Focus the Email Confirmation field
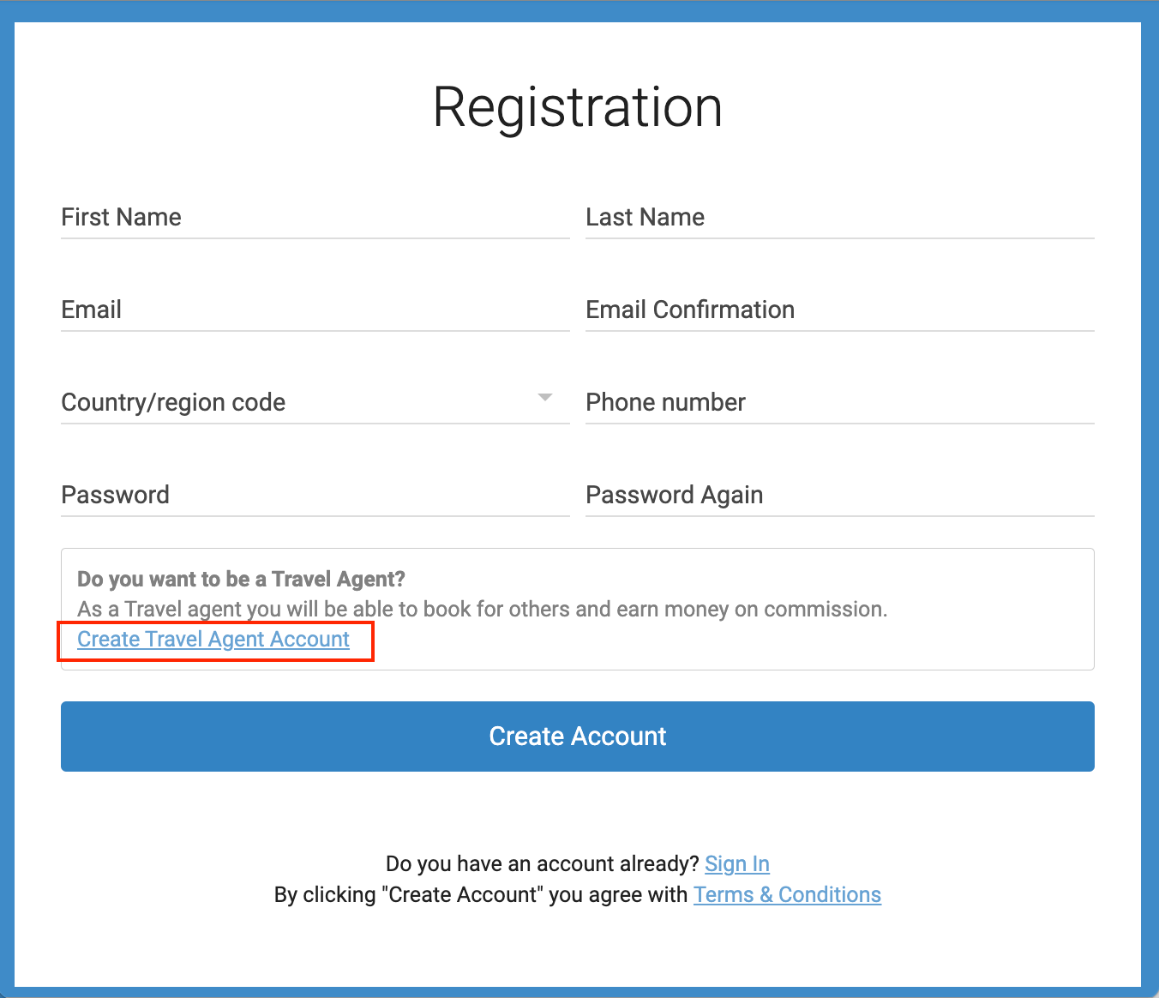Screen dimensions: 1159x998 tap(839, 310)
